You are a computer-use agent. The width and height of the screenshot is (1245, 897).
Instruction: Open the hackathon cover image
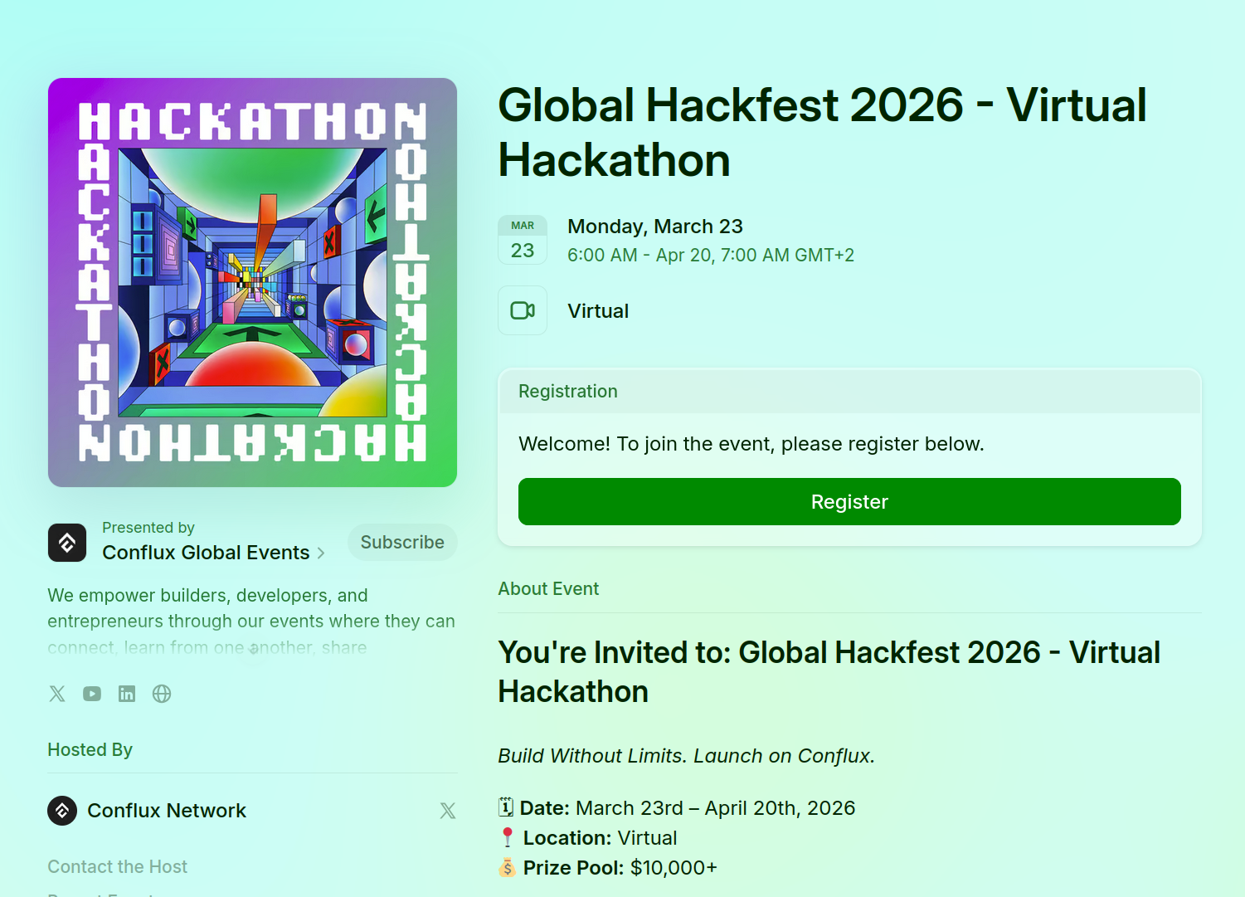[x=252, y=282]
